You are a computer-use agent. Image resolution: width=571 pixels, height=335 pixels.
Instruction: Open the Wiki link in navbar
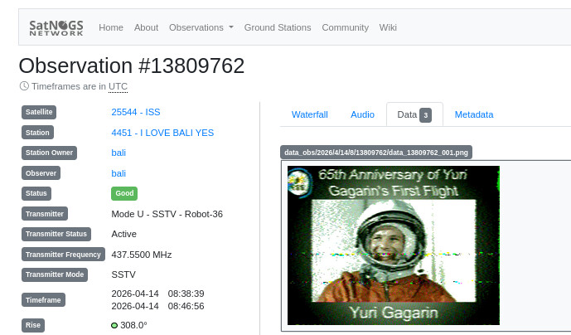coord(388,27)
